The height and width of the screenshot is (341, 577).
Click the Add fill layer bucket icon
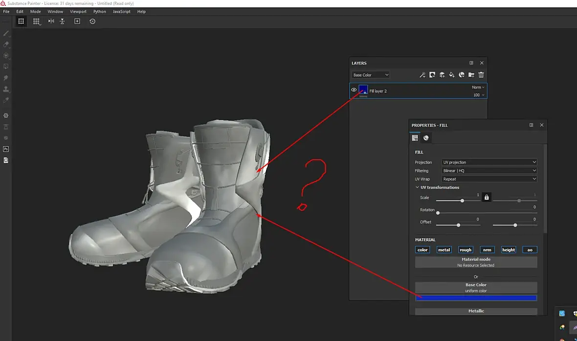(x=452, y=75)
